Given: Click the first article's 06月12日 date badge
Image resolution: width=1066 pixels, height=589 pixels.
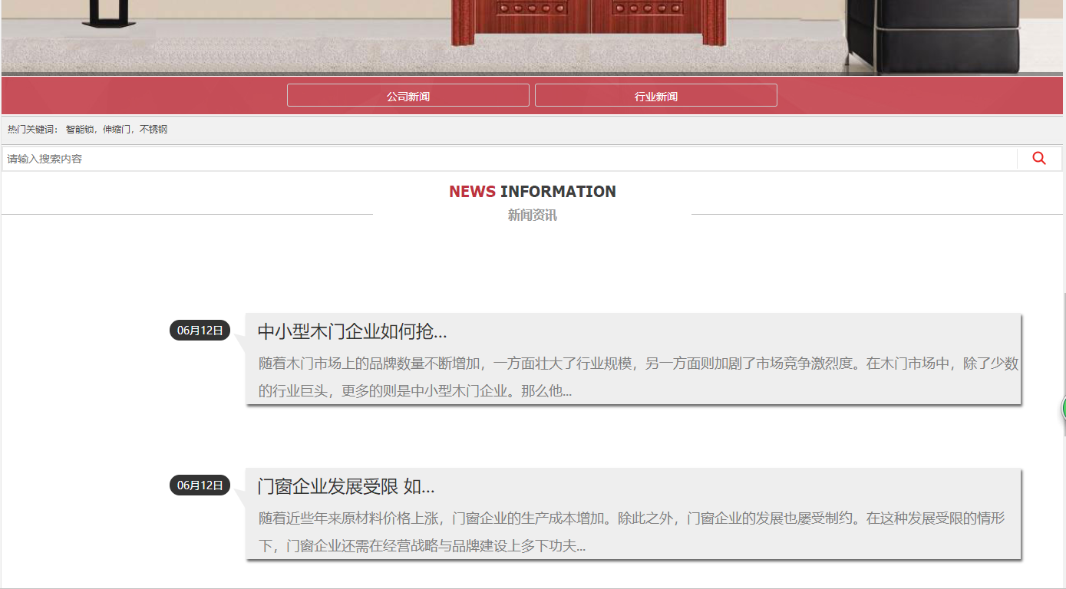Looking at the screenshot, I should point(200,331).
